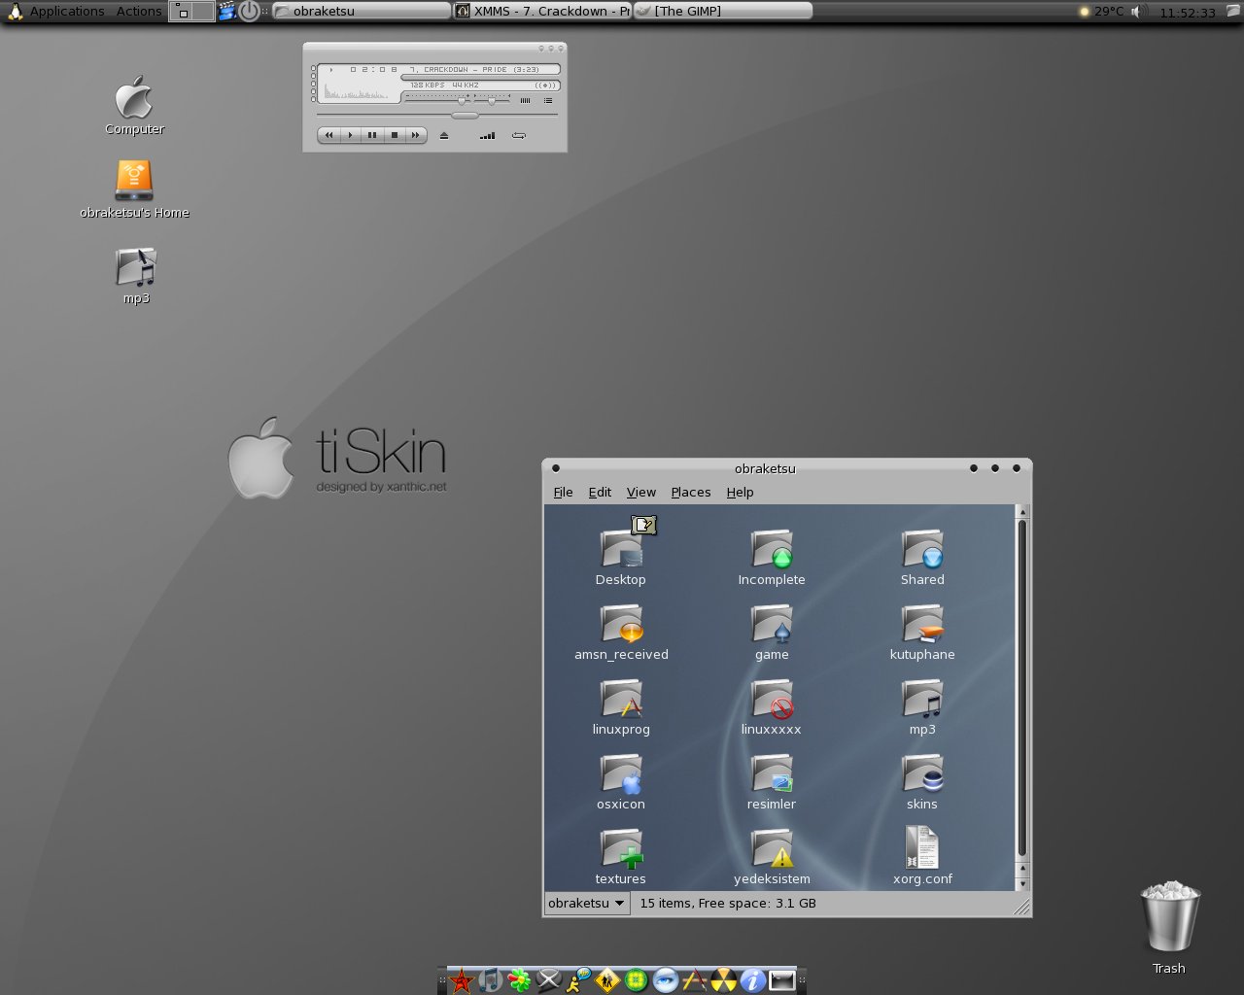This screenshot has height=995, width=1244.
Task: Click the XMMS volume slider handle
Action: 463,99
